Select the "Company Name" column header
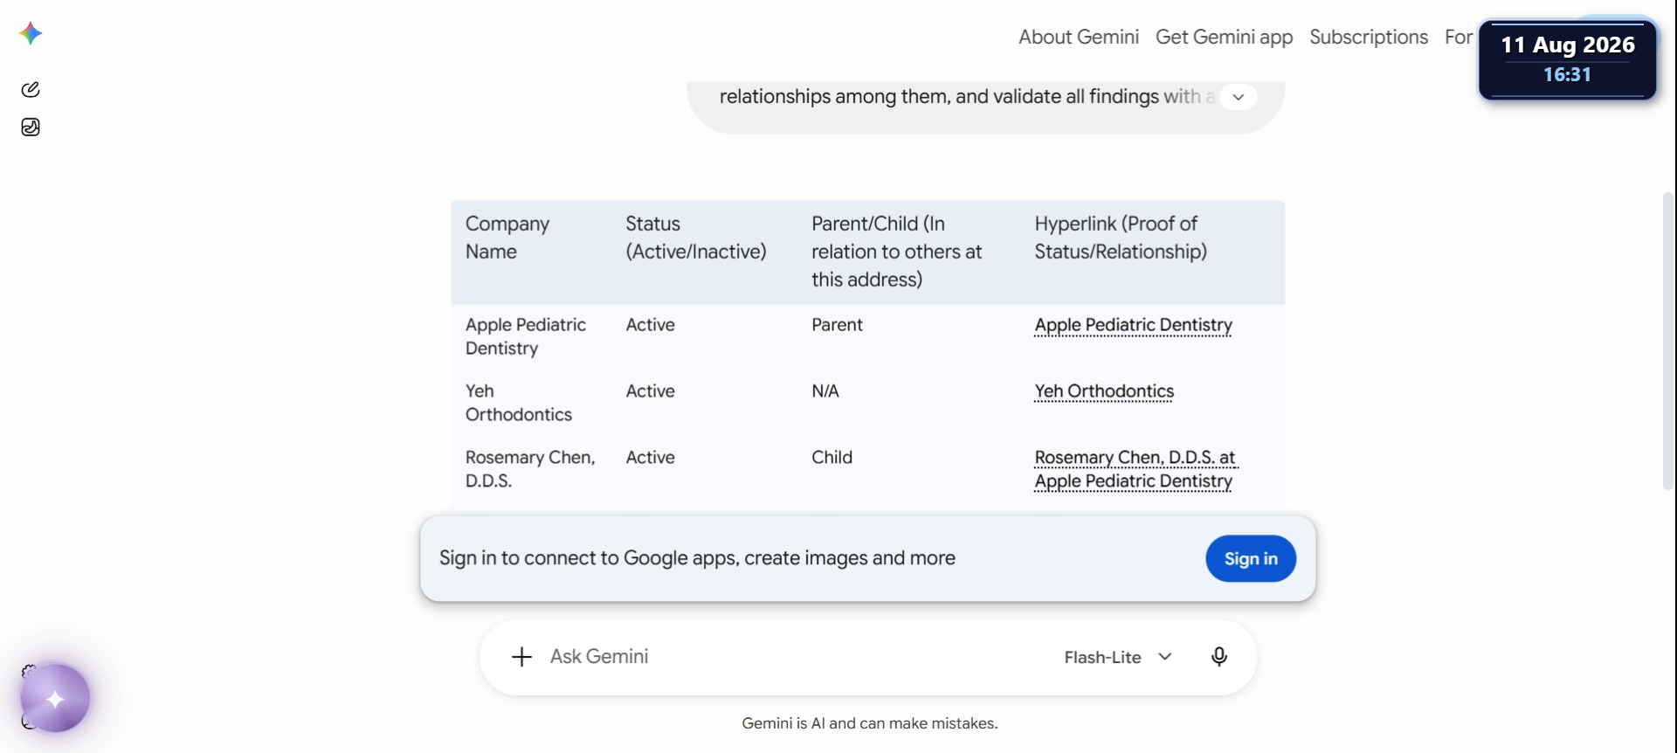This screenshot has width=1677, height=753. (507, 238)
